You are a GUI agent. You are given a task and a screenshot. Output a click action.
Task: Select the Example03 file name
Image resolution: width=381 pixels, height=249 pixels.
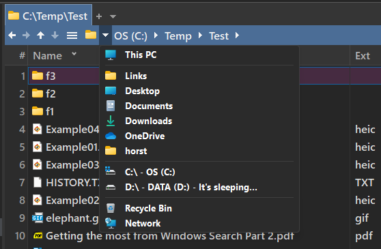[x=72, y=165]
